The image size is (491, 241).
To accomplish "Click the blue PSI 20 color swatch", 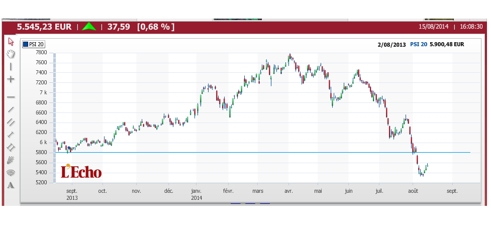I will [x=25, y=44].
